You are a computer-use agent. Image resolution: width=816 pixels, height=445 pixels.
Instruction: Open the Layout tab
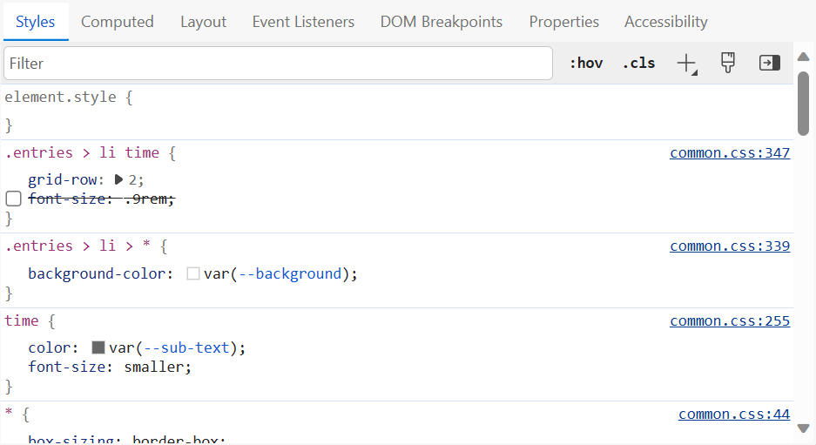(203, 22)
